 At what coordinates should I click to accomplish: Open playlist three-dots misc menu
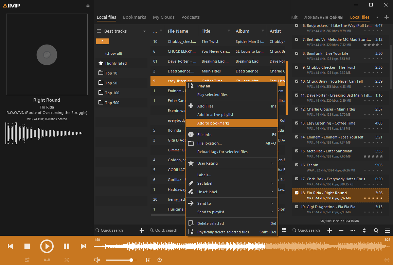[x=353, y=230]
